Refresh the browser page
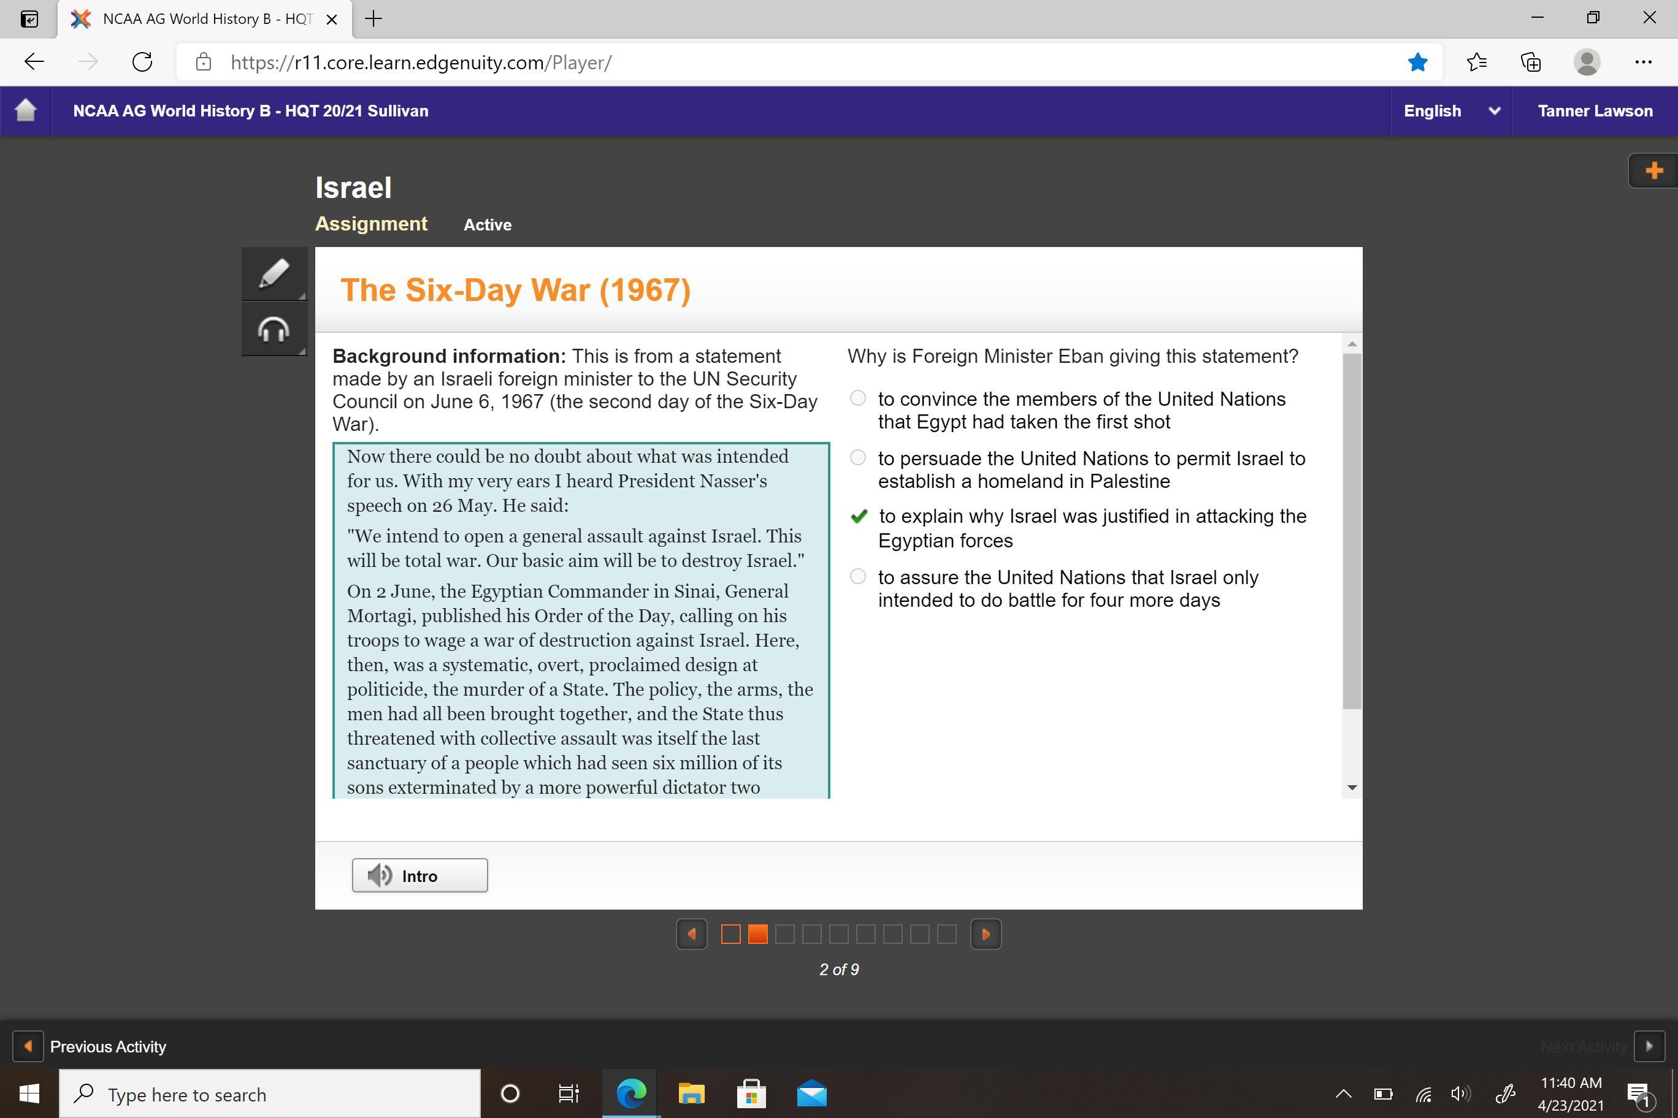Image resolution: width=1678 pixels, height=1118 pixels. (143, 63)
